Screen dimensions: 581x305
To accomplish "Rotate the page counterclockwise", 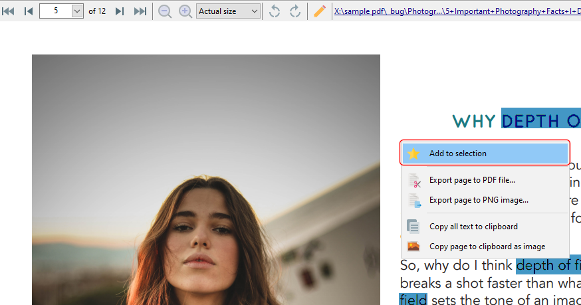I will [275, 11].
